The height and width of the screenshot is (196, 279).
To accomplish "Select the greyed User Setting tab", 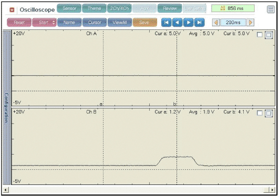I will click(194, 8).
